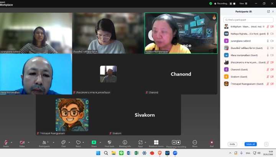This screenshot has height=157, width=276.
Task: Click the Find a participant search field
Action: (248, 20)
